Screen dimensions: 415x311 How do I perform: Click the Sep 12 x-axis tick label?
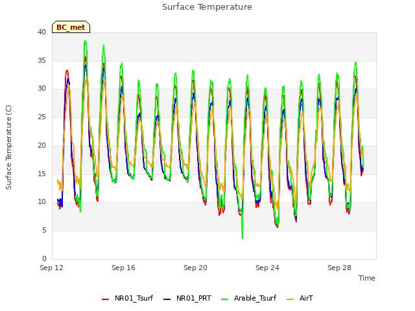(51, 268)
